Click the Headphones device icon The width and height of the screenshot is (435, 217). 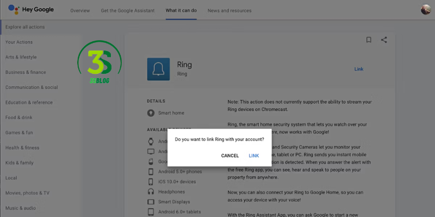151,192
